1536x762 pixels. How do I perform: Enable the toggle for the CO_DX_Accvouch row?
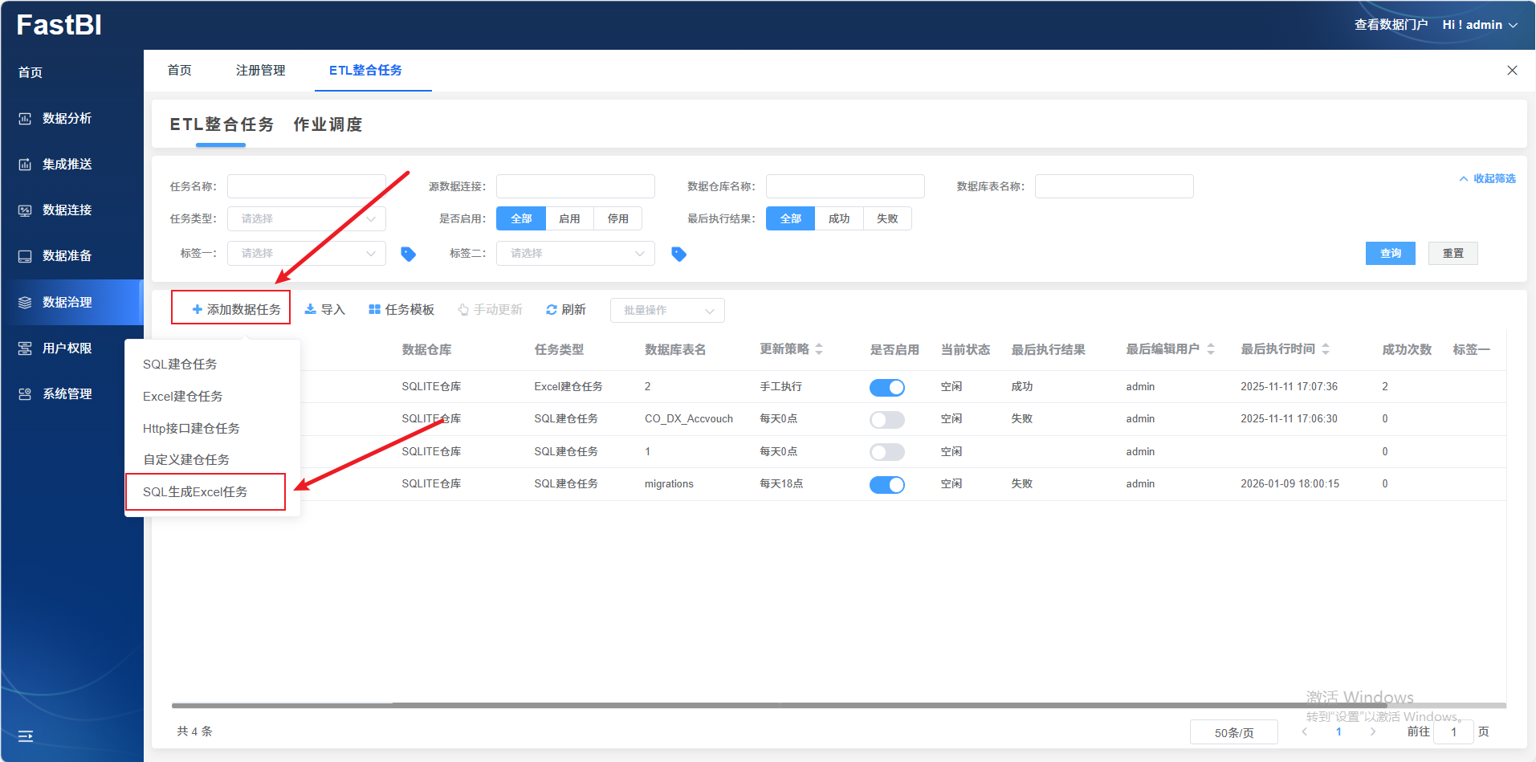click(886, 420)
